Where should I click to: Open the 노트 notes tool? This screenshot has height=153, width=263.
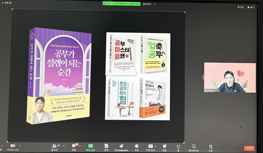point(211,148)
